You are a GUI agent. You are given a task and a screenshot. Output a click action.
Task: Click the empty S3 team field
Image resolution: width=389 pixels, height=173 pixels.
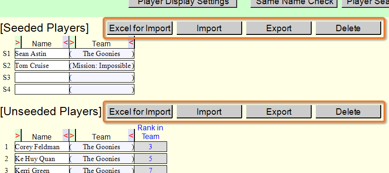pos(102,78)
